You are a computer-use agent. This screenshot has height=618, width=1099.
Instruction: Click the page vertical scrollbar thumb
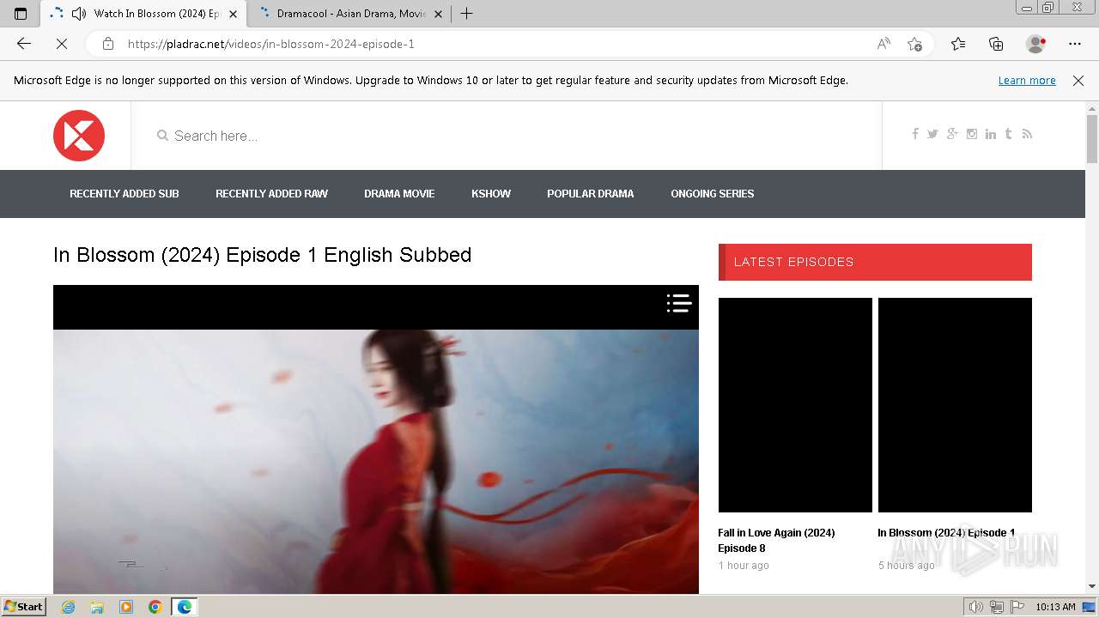pos(1092,138)
